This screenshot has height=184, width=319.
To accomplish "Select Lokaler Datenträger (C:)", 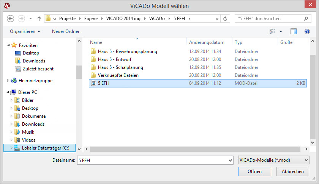I will click(x=39, y=148).
